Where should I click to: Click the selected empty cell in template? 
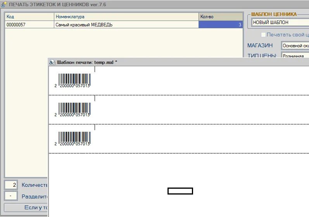coord(180,191)
